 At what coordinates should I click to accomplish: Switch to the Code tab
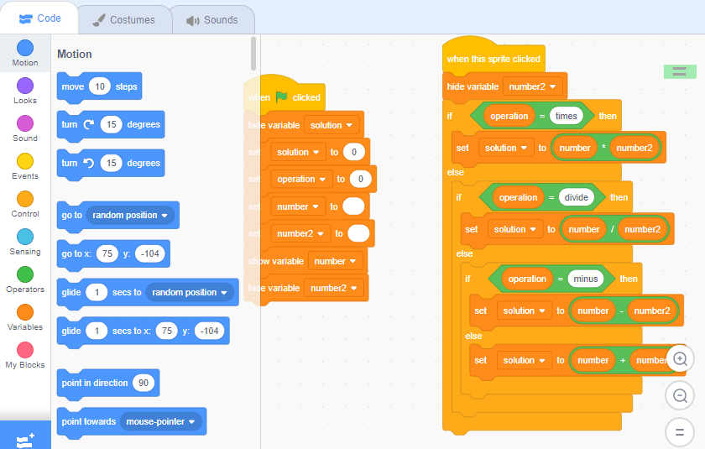[39, 18]
